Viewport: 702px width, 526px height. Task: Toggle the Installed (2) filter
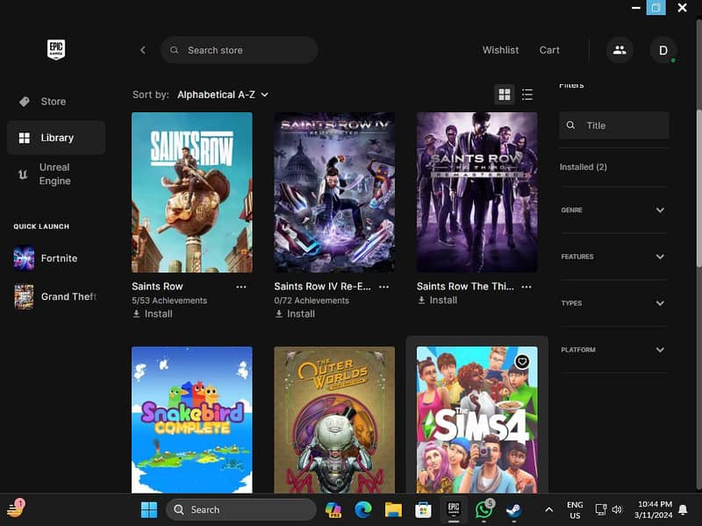pyautogui.click(x=584, y=167)
